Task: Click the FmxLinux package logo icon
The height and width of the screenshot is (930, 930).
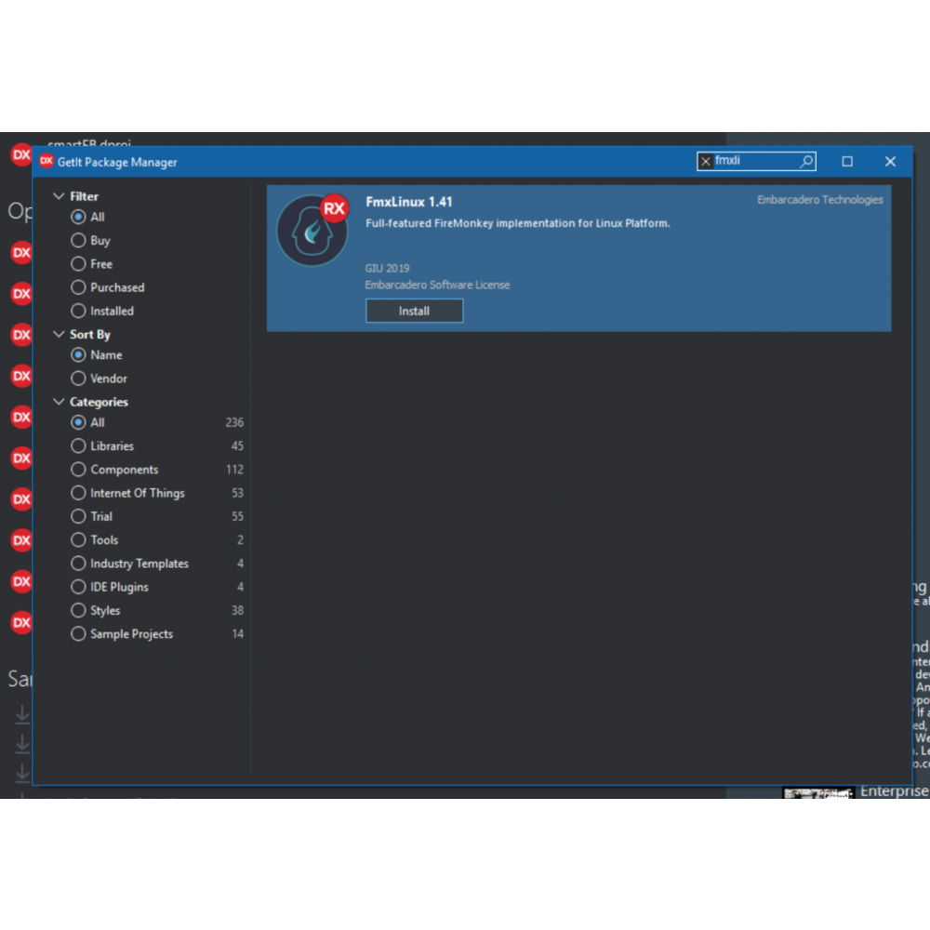Action: pos(312,232)
